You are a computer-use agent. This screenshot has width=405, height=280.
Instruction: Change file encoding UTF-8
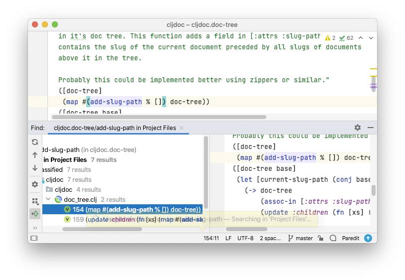(x=245, y=238)
